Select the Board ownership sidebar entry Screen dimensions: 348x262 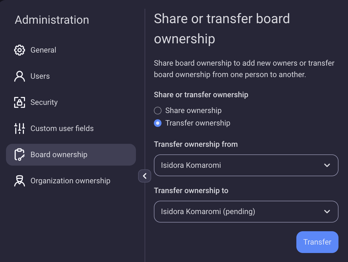tap(59, 154)
